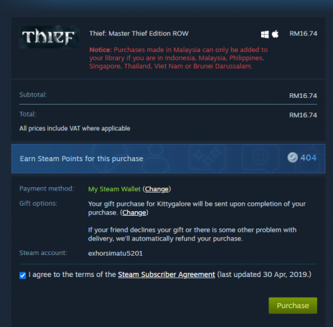Open the Steam Subscriber Agreement link
The height and width of the screenshot is (327, 333).
tap(166, 274)
